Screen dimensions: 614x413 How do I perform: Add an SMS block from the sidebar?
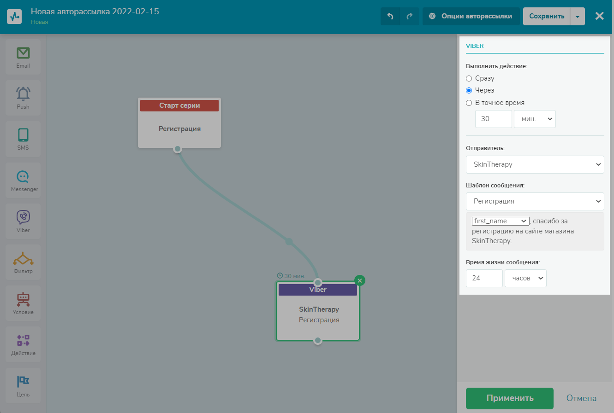(23, 139)
